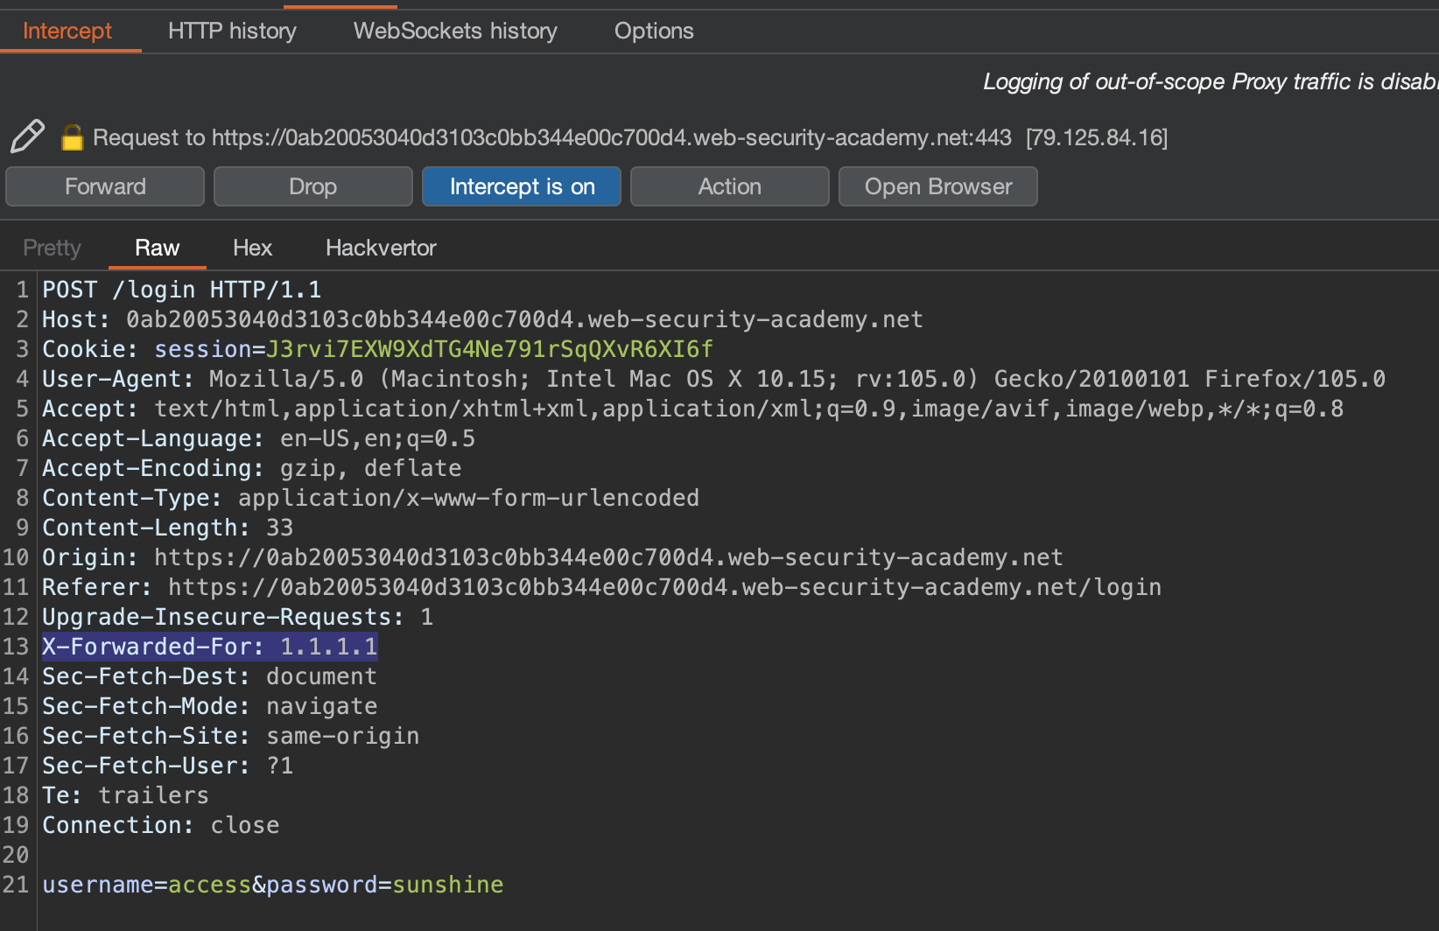Screen dimensions: 1439x931
Task: Open the WebSockets history tab
Action: tap(454, 31)
